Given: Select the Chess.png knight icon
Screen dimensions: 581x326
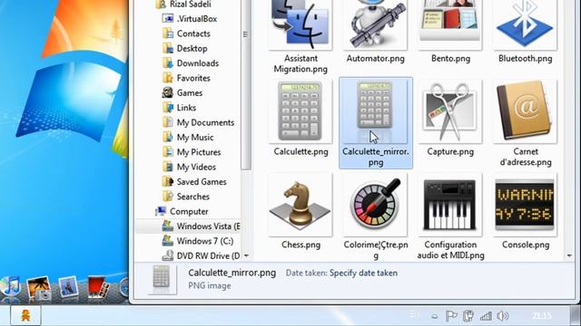Looking at the screenshot, I should pyautogui.click(x=300, y=205).
